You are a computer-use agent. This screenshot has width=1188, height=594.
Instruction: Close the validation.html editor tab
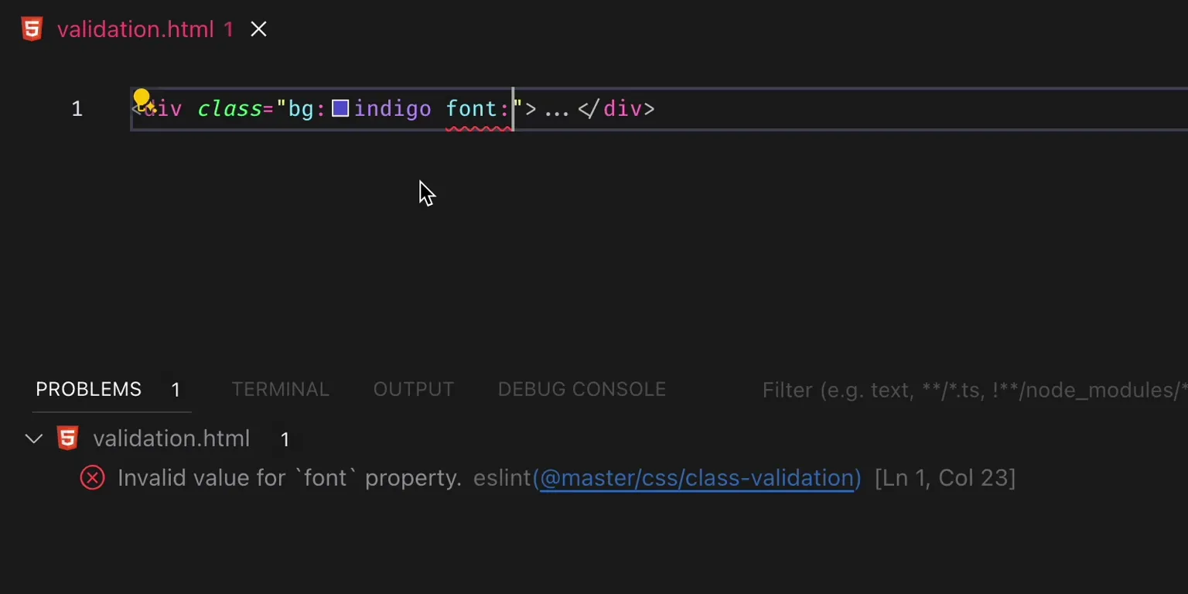258,29
